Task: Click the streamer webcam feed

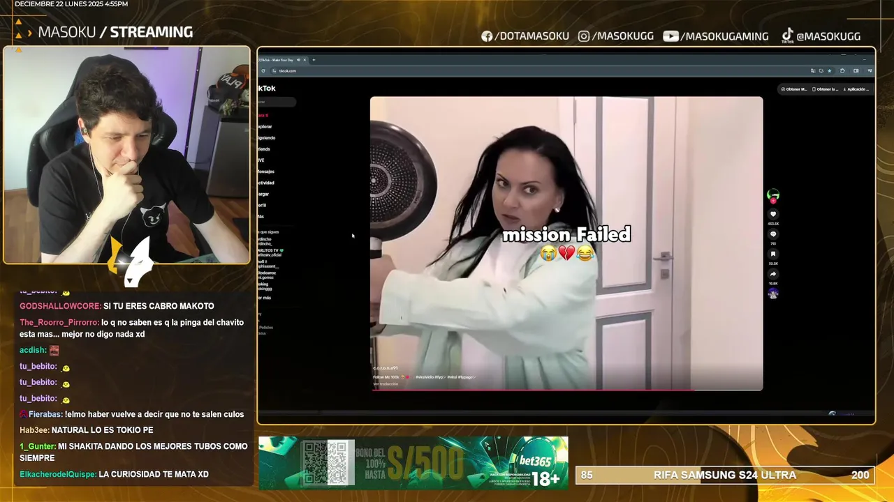Action: (x=126, y=155)
